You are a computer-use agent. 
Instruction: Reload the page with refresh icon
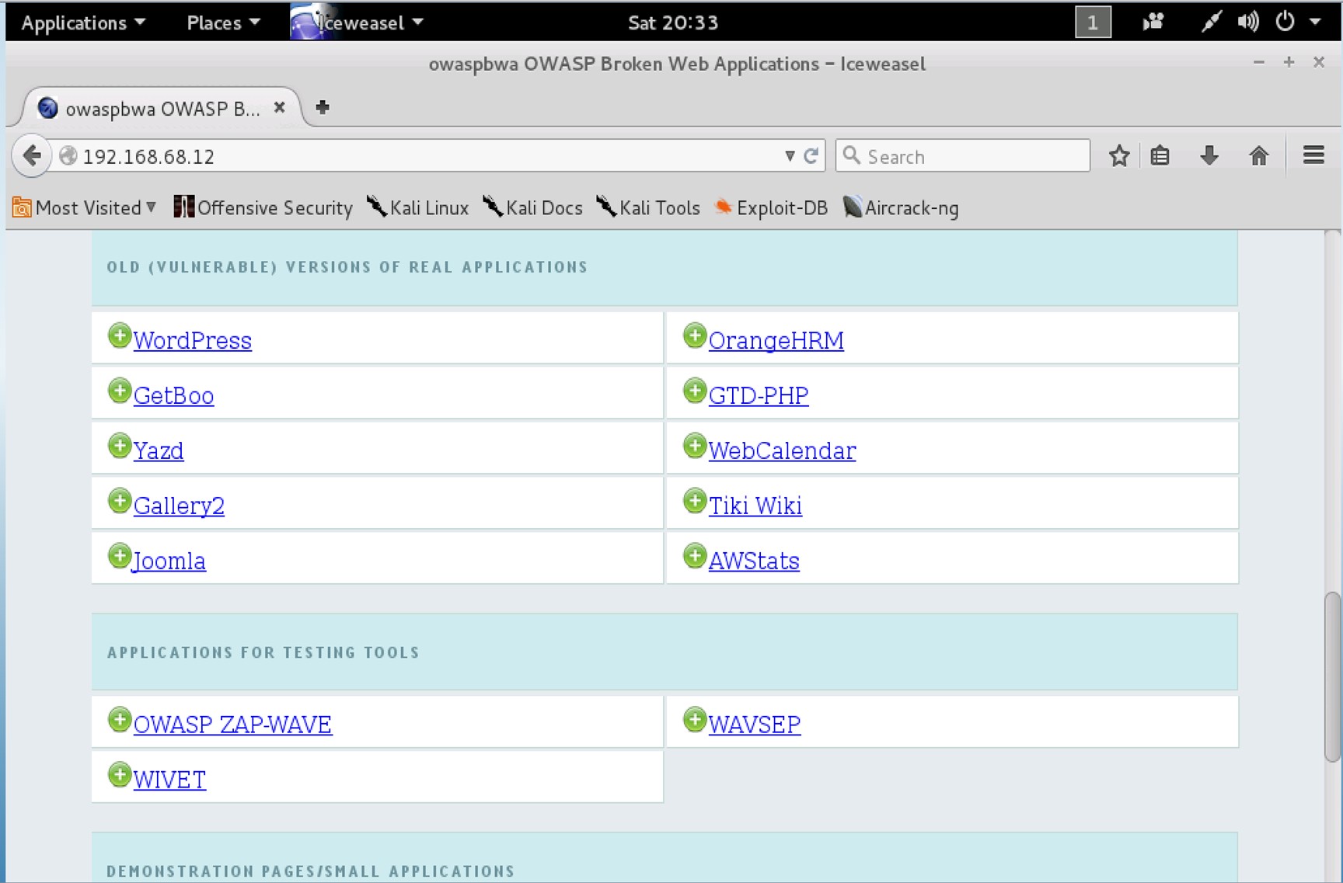(x=811, y=156)
